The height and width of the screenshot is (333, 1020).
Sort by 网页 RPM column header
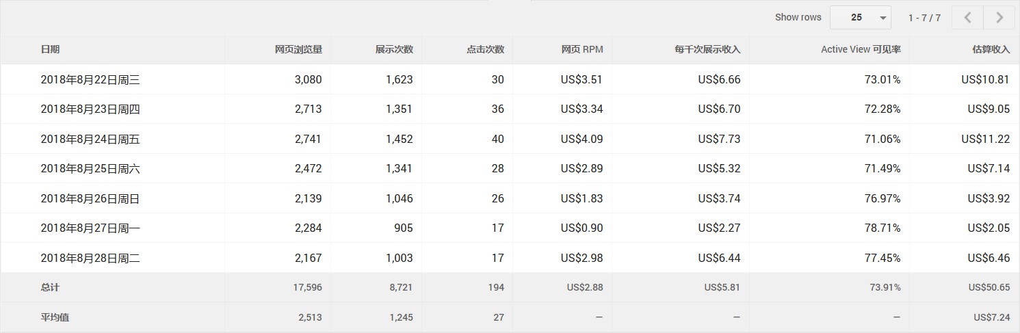[582, 49]
